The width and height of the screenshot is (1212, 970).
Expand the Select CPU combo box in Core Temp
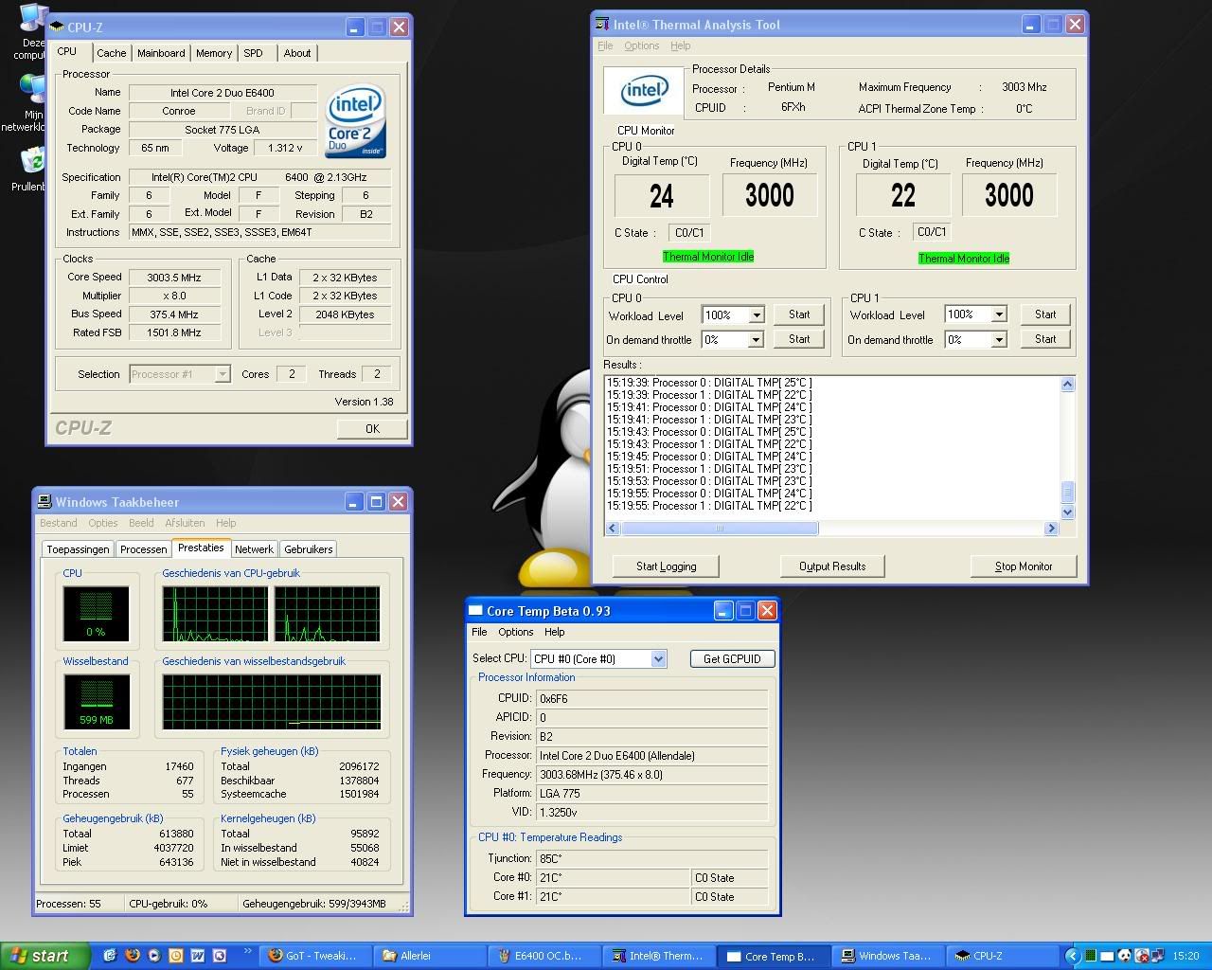point(658,658)
